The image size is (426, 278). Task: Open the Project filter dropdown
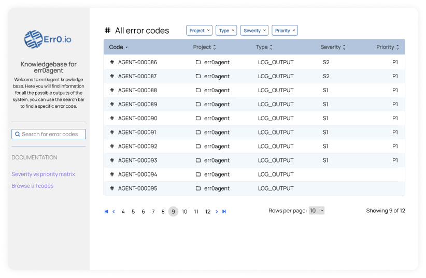199,31
